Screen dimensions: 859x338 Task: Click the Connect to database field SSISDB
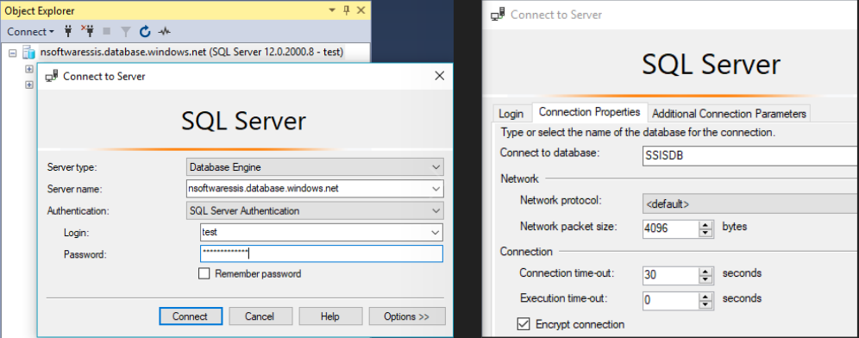(750, 155)
